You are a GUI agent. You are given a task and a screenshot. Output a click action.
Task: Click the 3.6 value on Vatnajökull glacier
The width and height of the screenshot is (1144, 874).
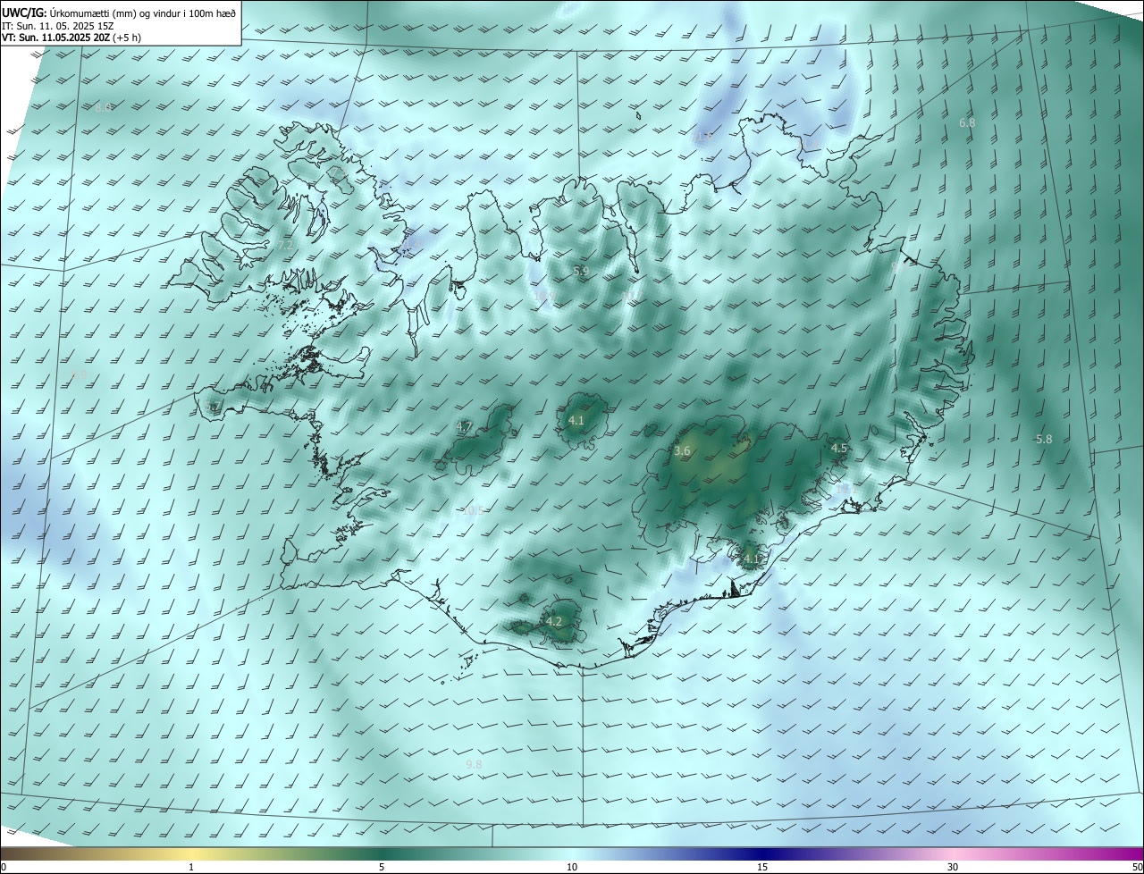pyautogui.click(x=682, y=451)
